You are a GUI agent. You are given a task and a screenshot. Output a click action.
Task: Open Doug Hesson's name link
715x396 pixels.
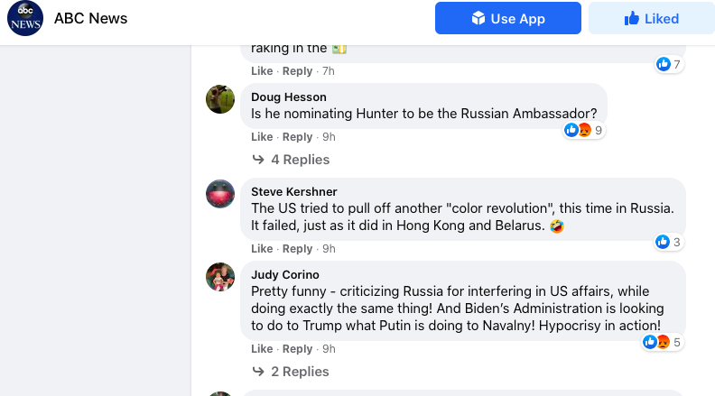coord(289,97)
